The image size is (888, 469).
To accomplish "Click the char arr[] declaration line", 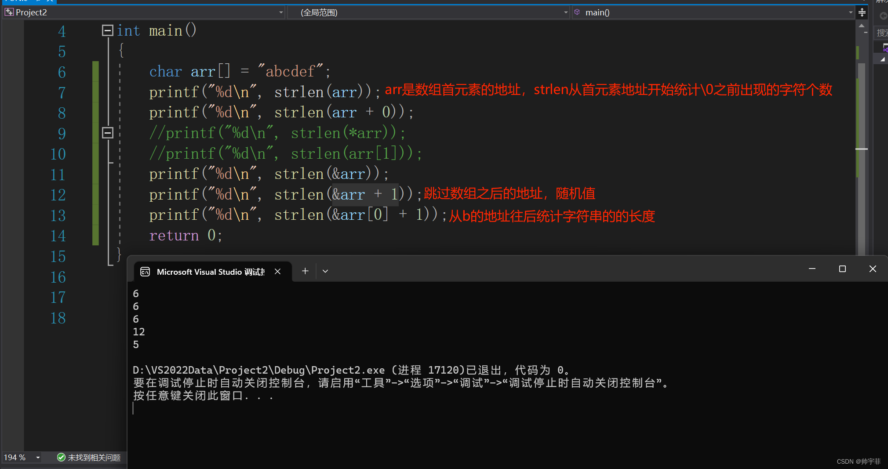I will [x=240, y=71].
